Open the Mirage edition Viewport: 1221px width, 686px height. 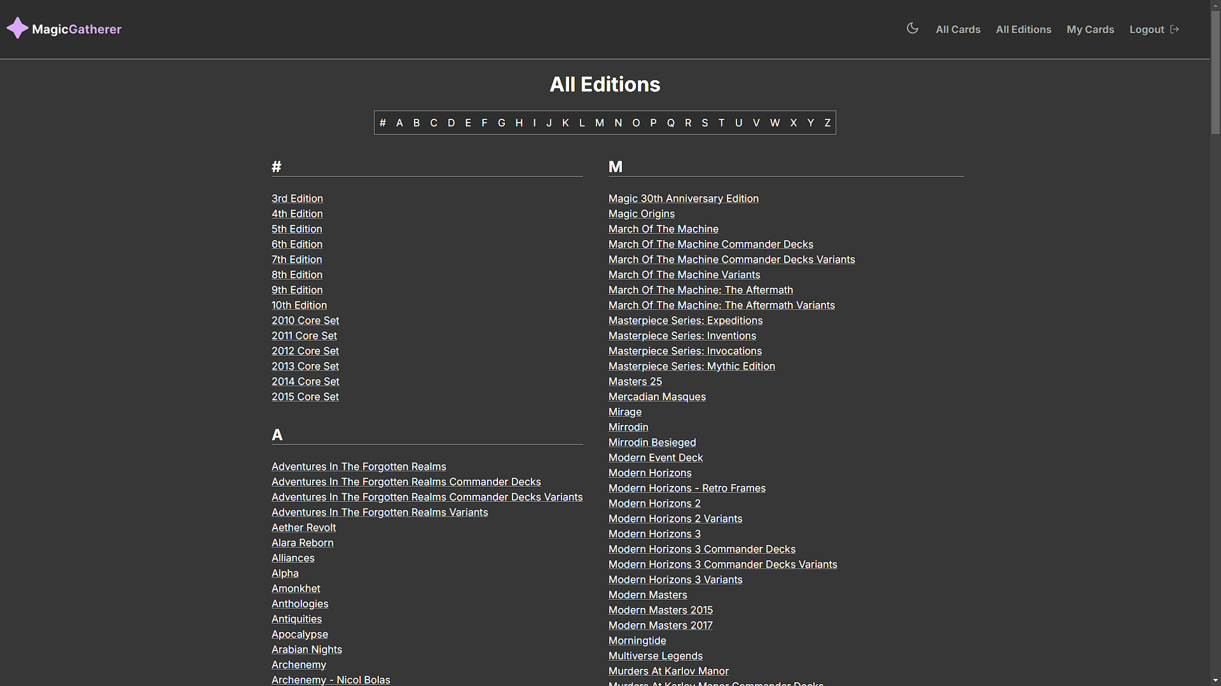625,412
